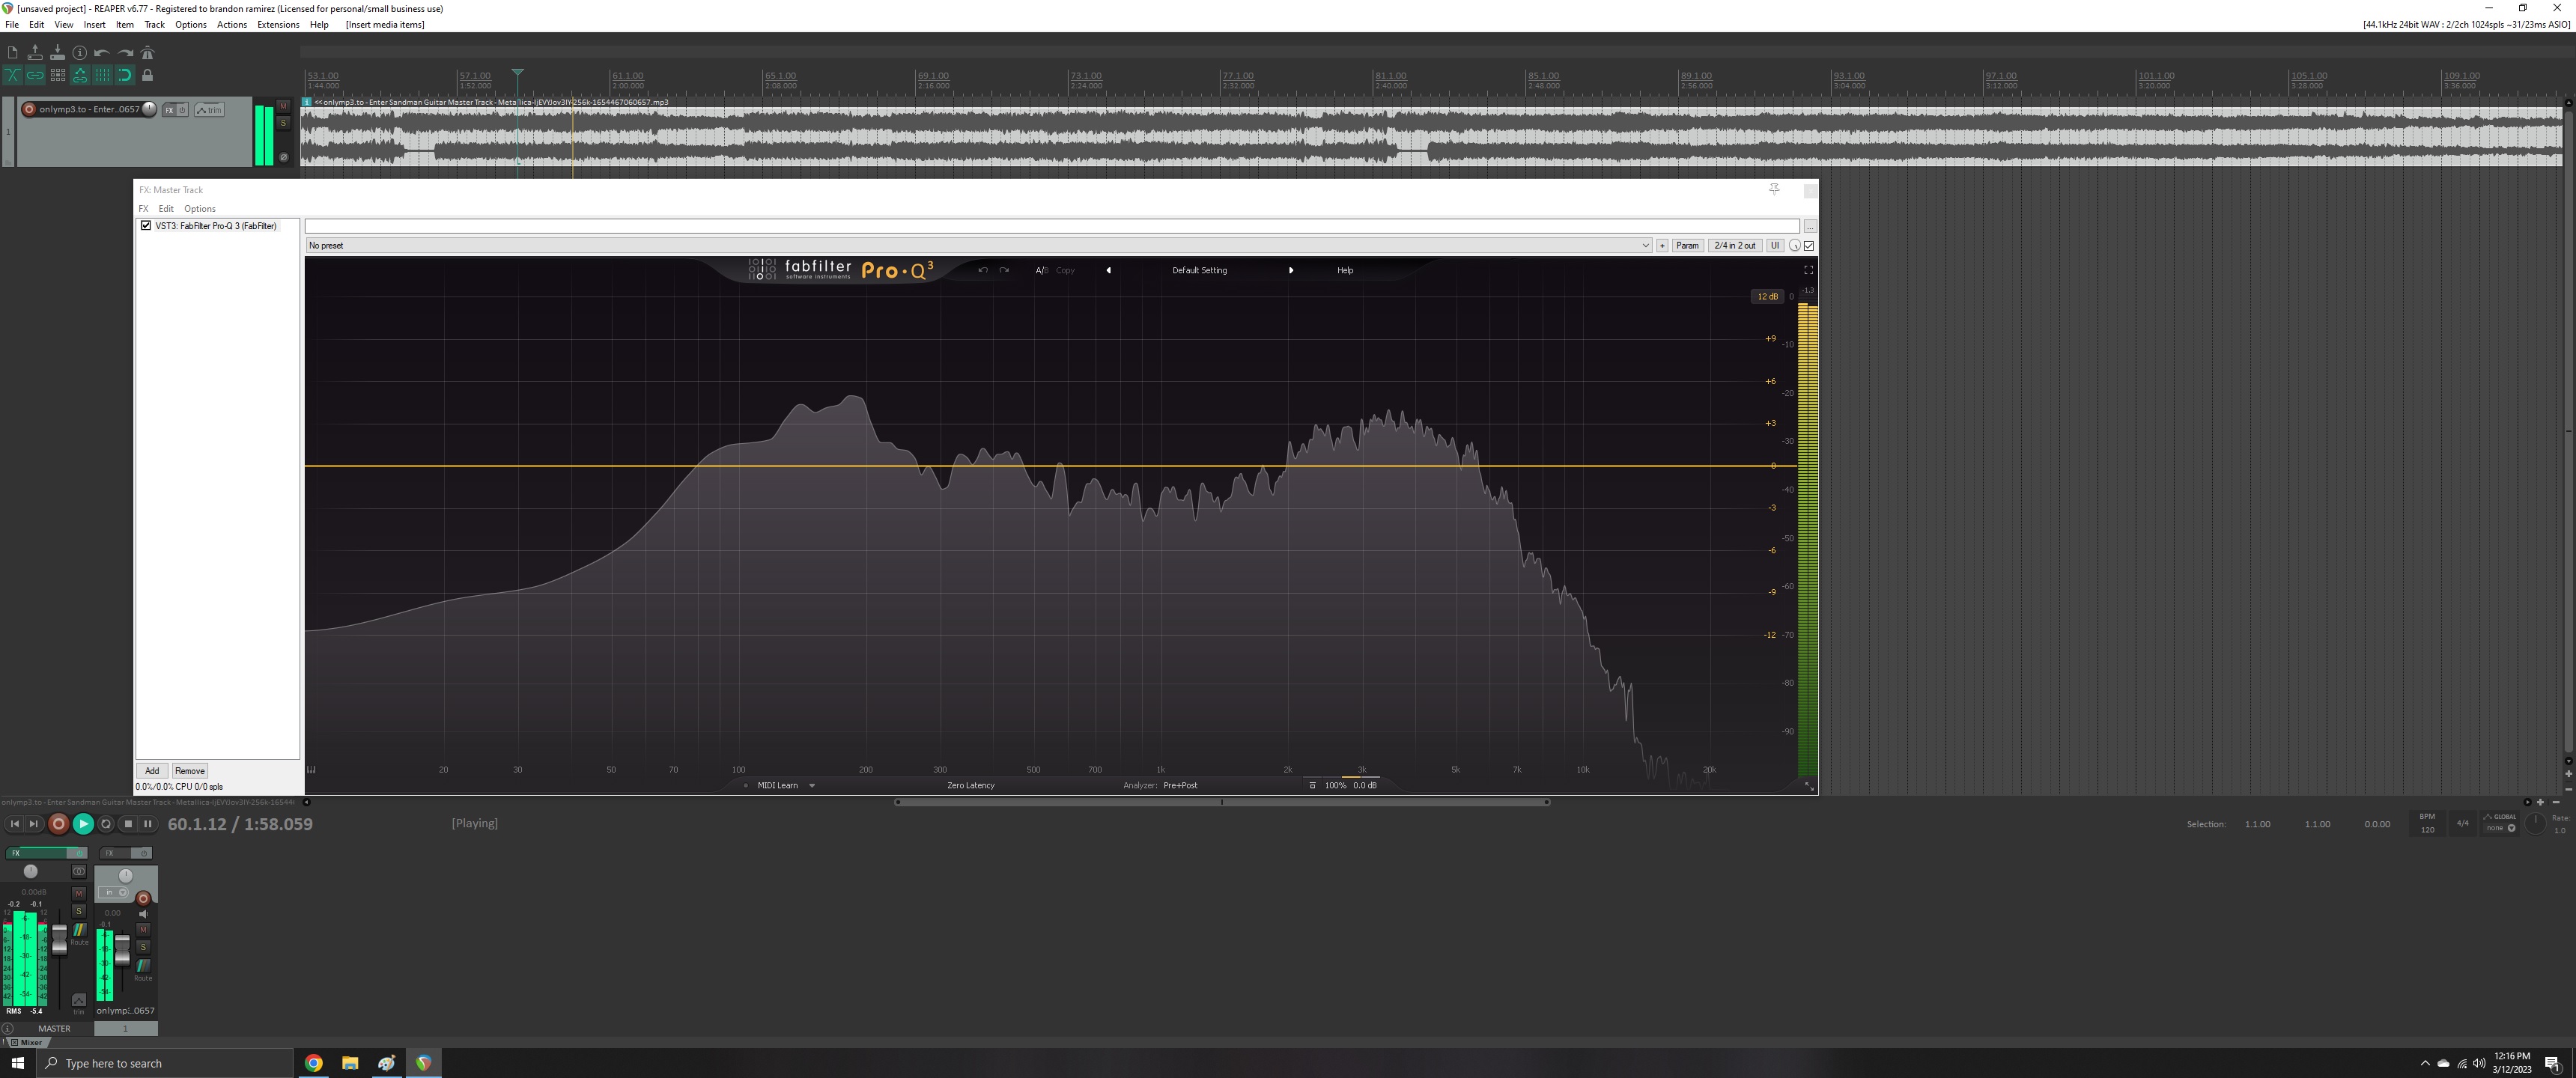Open Project Settings via the info icon
This screenshot has width=2576, height=1078.
click(80, 53)
